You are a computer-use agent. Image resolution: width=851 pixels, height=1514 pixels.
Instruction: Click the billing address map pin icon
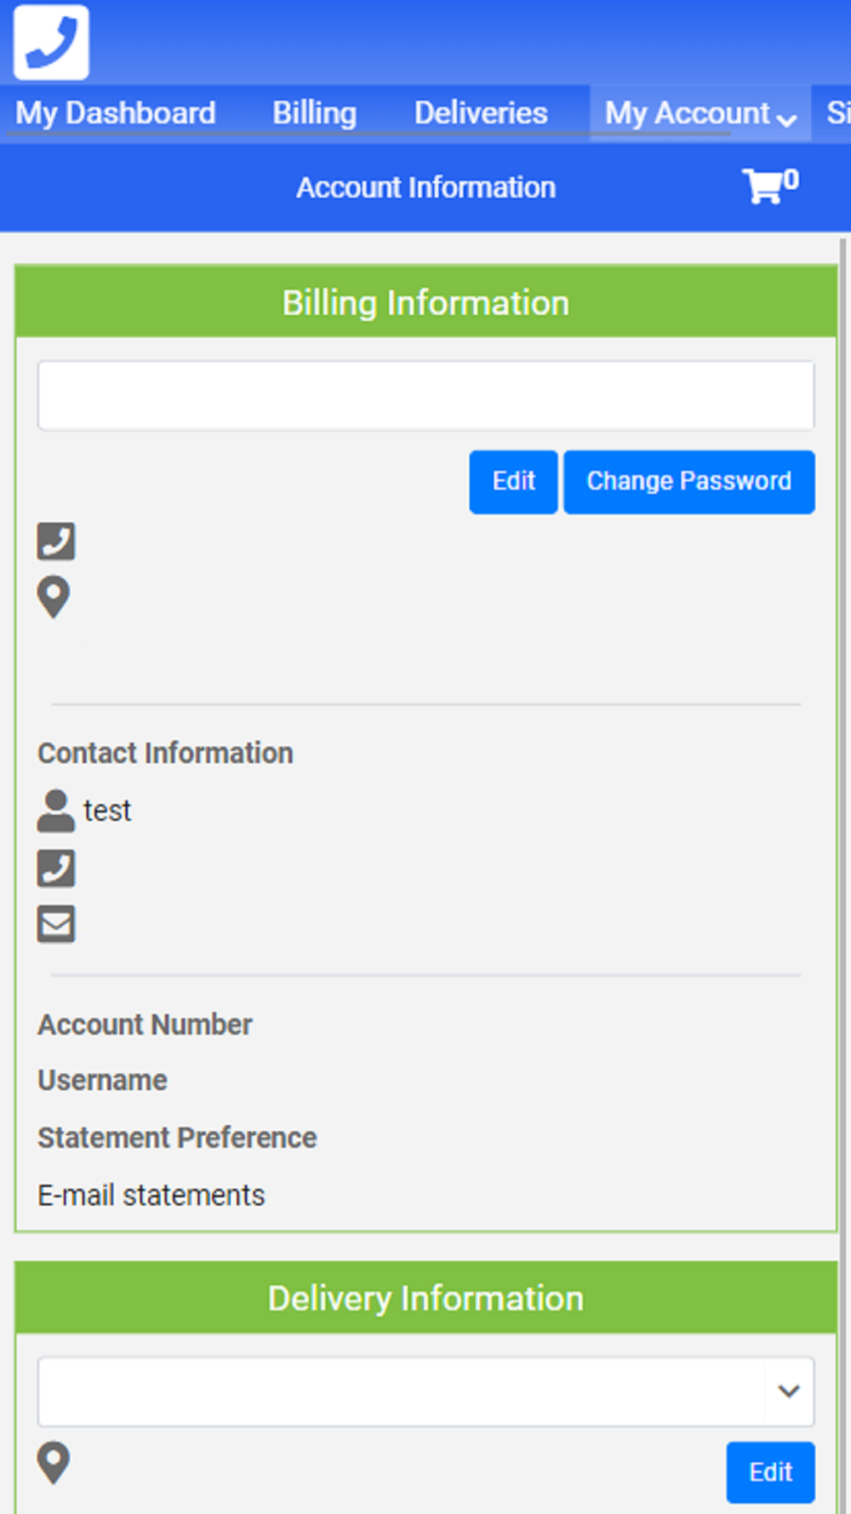[54, 597]
